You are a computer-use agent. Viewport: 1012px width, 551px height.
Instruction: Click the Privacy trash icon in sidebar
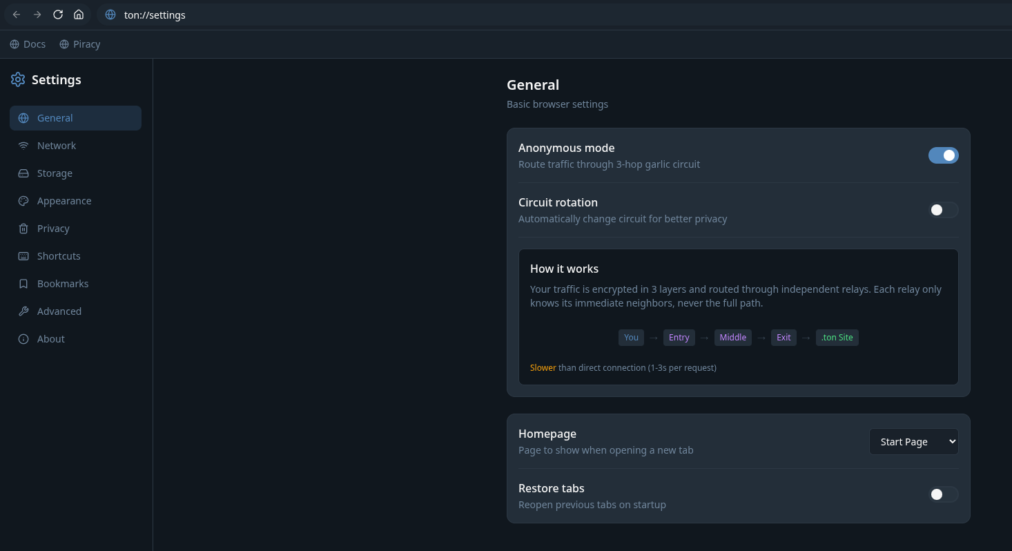point(23,229)
